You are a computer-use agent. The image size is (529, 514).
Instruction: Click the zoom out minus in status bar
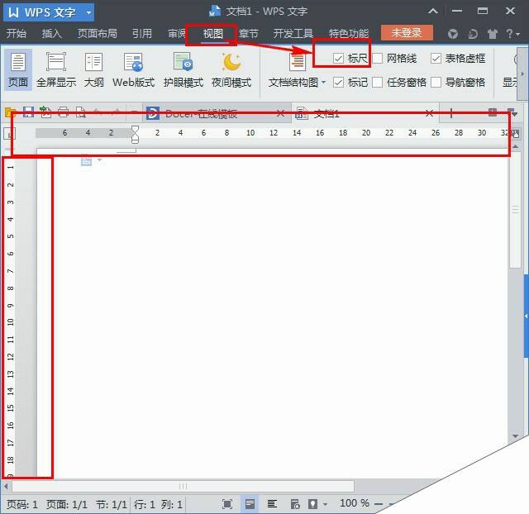click(x=379, y=504)
